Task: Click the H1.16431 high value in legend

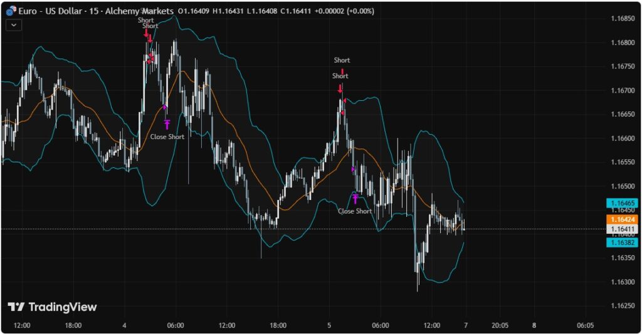Action: (228, 11)
